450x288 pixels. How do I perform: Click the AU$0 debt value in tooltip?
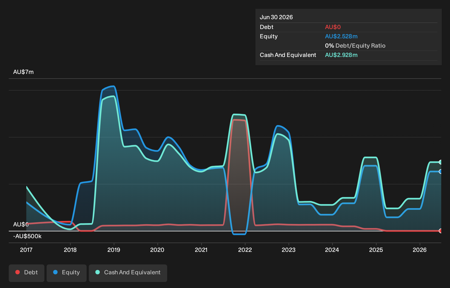[333, 27]
